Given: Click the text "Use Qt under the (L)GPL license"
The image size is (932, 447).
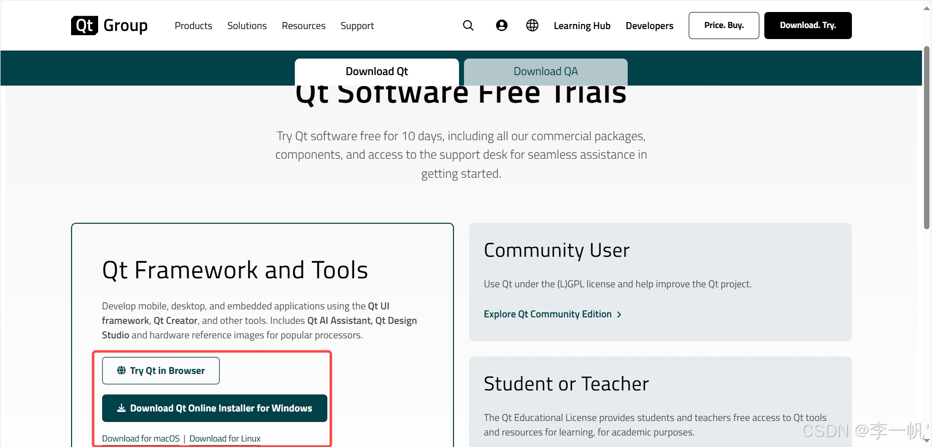Looking at the screenshot, I should (550, 284).
